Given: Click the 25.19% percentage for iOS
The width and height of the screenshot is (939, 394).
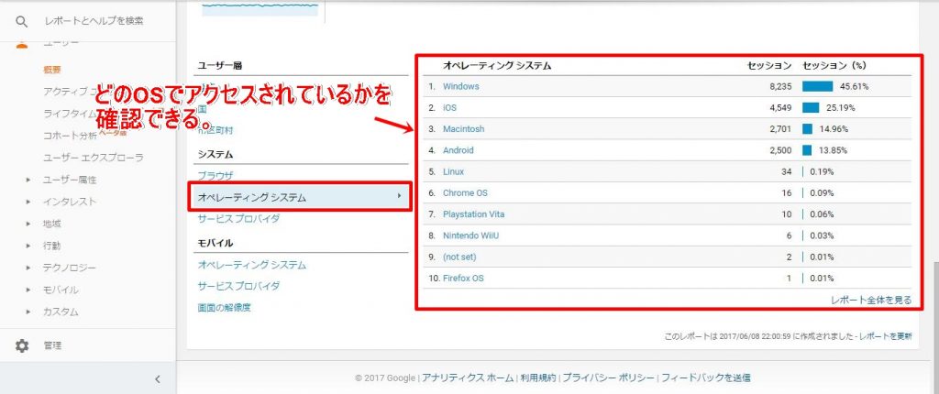Looking at the screenshot, I should 840,108.
